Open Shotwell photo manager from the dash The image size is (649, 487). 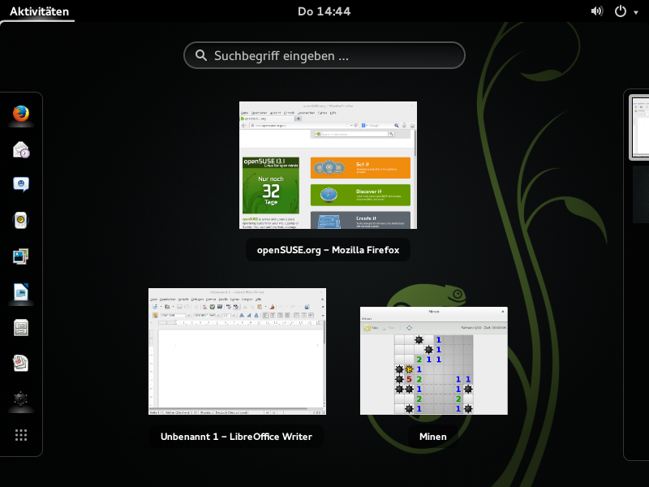pyautogui.click(x=21, y=256)
